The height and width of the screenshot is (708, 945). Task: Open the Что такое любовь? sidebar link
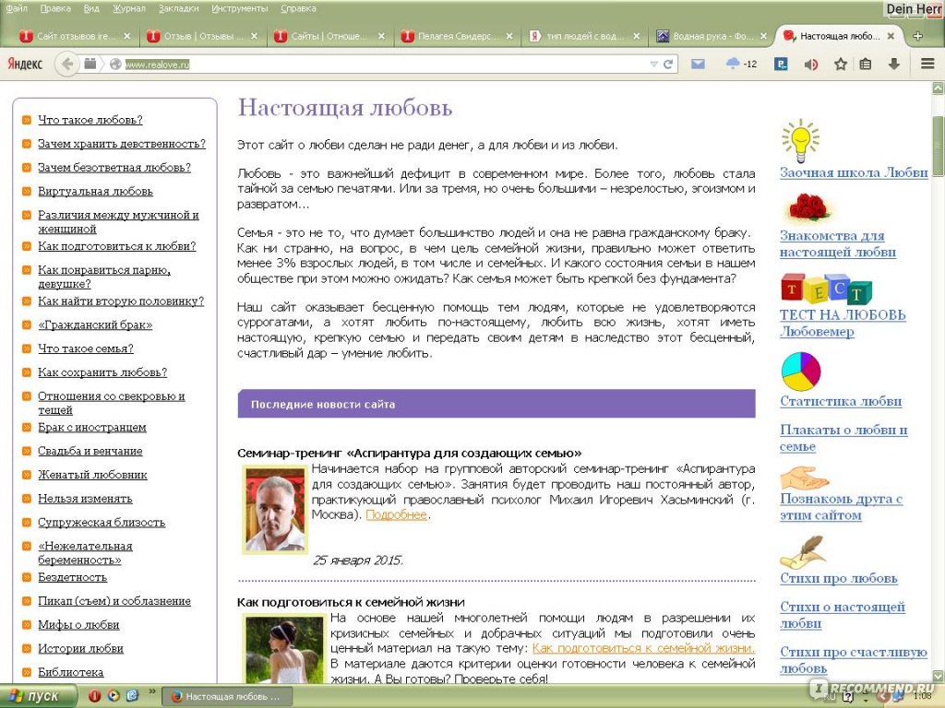click(90, 120)
